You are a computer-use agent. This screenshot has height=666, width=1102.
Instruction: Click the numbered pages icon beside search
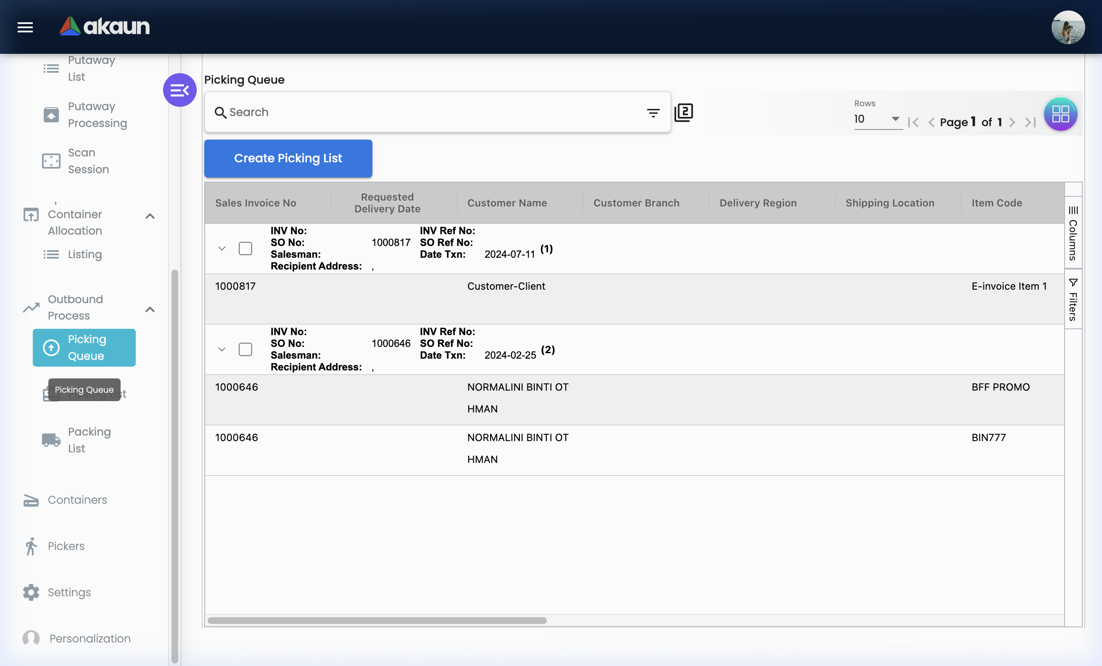(x=684, y=112)
